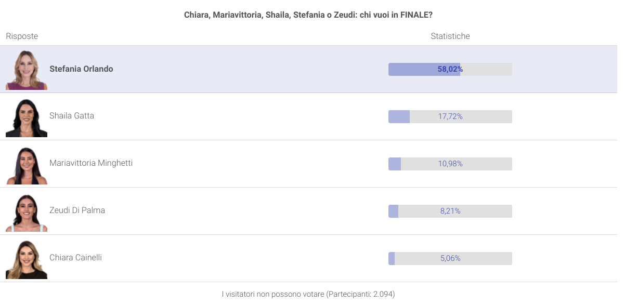624x304 pixels.
Task: Click the 5,06% progress bar
Action: click(x=450, y=258)
